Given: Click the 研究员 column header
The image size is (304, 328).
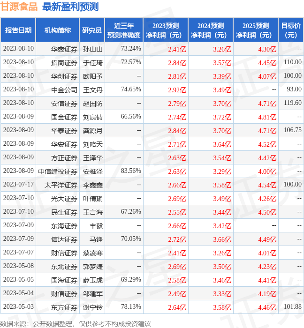Looking at the screenshot, I should [x=91, y=30].
